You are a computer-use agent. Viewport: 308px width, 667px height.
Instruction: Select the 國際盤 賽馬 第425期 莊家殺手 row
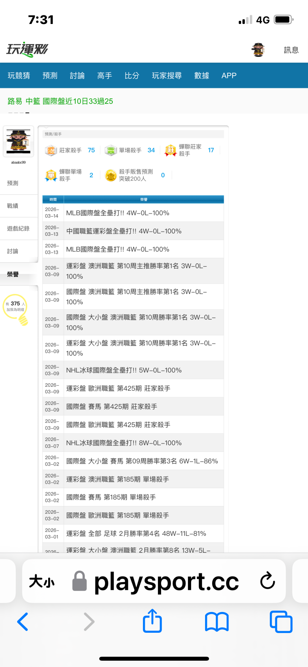pyautogui.click(x=133, y=406)
